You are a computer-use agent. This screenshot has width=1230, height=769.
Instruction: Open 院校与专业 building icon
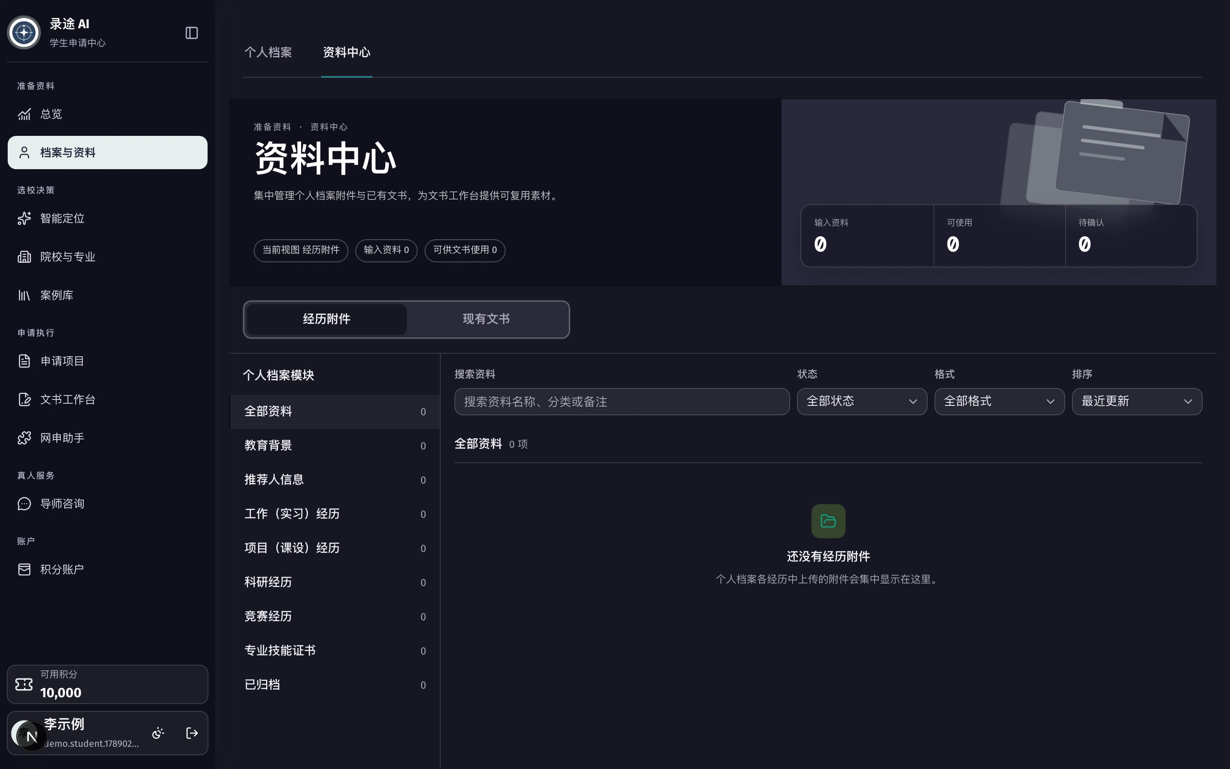pos(24,257)
